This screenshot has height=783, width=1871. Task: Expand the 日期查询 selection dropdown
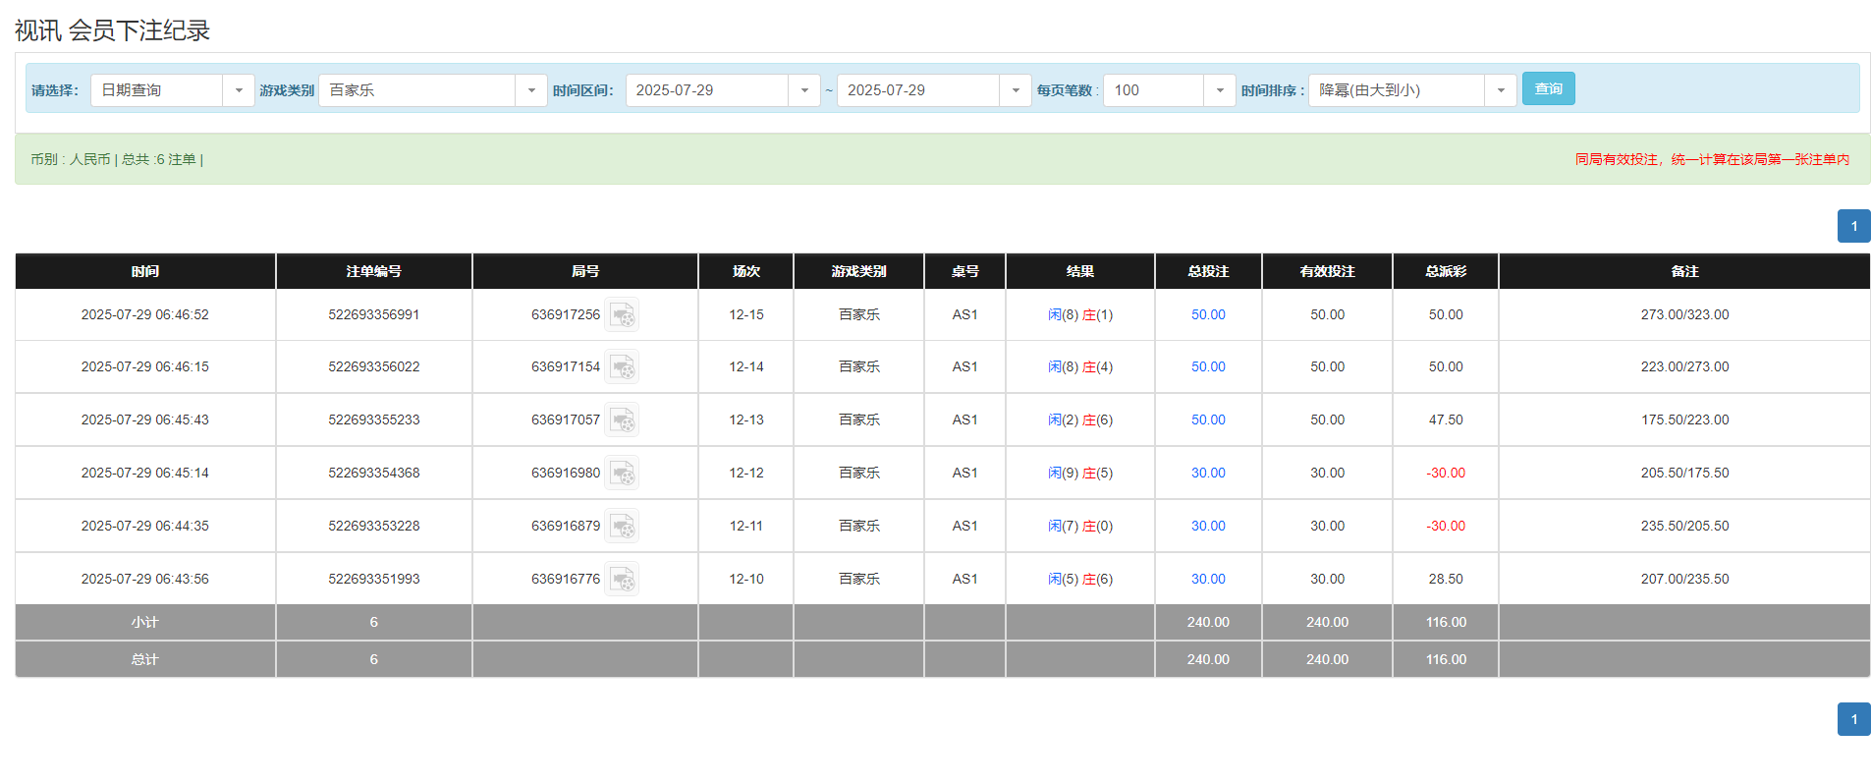(x=238, y=90)
